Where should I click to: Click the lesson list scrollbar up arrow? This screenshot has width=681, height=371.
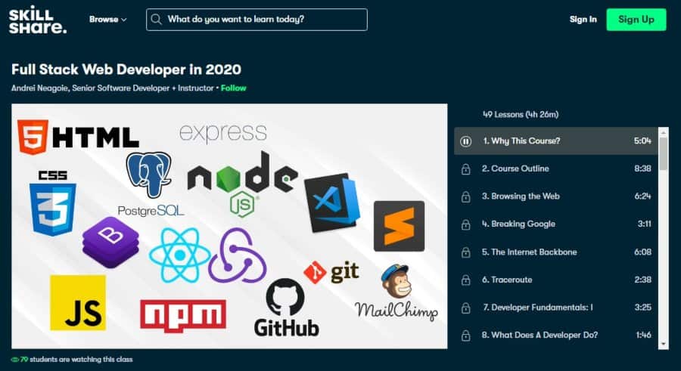(663, 131)
